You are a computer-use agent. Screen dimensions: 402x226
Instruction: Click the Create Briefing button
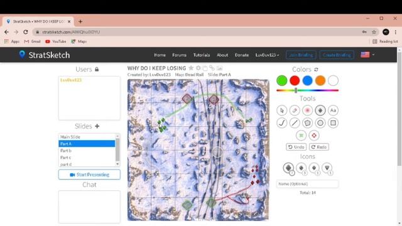[337, 55]
